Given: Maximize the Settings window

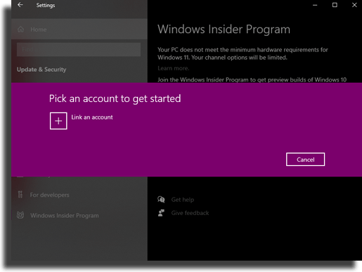Looking at the screenshot, I should pyautogui.click(x=335, y=5).
